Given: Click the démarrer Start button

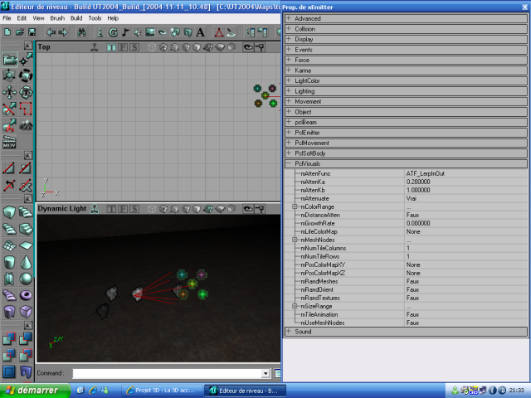Looking at the screenshot, I should [x=32, y=390].
